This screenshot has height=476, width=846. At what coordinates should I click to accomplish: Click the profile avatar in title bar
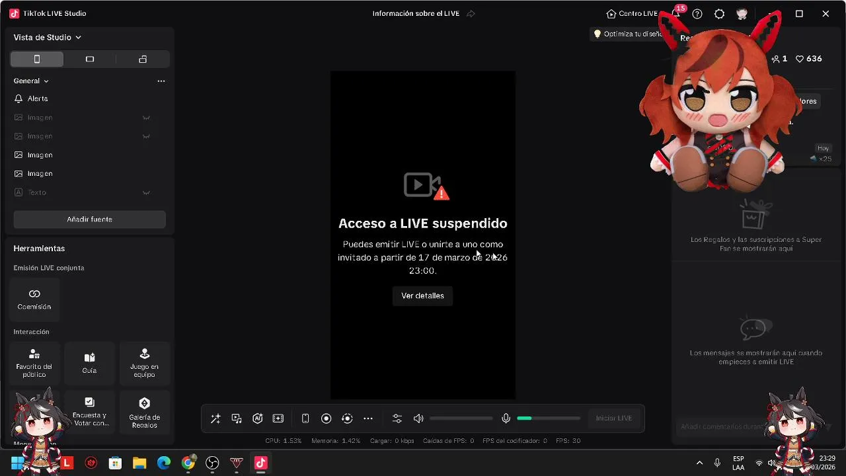coord(742,14)
